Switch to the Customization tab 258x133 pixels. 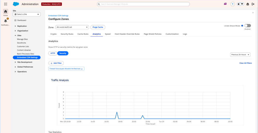(172, 34)
